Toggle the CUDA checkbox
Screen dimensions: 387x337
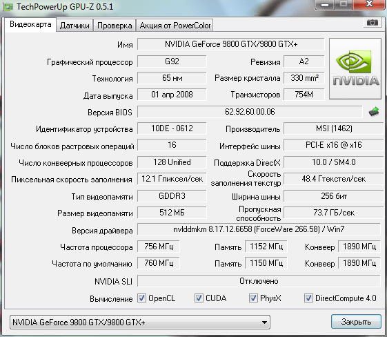coord(199,298)
